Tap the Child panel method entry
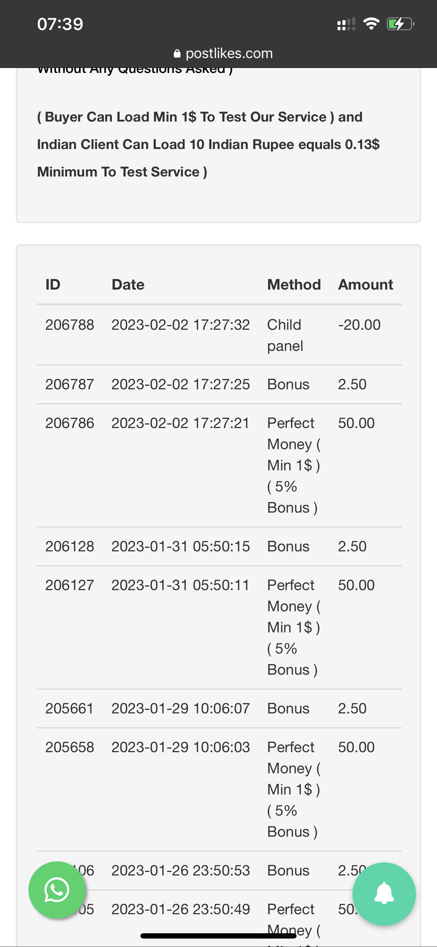 click(x=285, y=335)
